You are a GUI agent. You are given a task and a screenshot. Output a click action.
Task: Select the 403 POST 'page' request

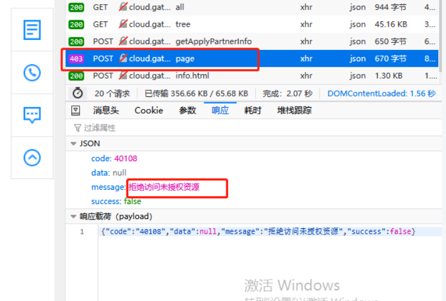pyautogui.click(x=252, y=58)
